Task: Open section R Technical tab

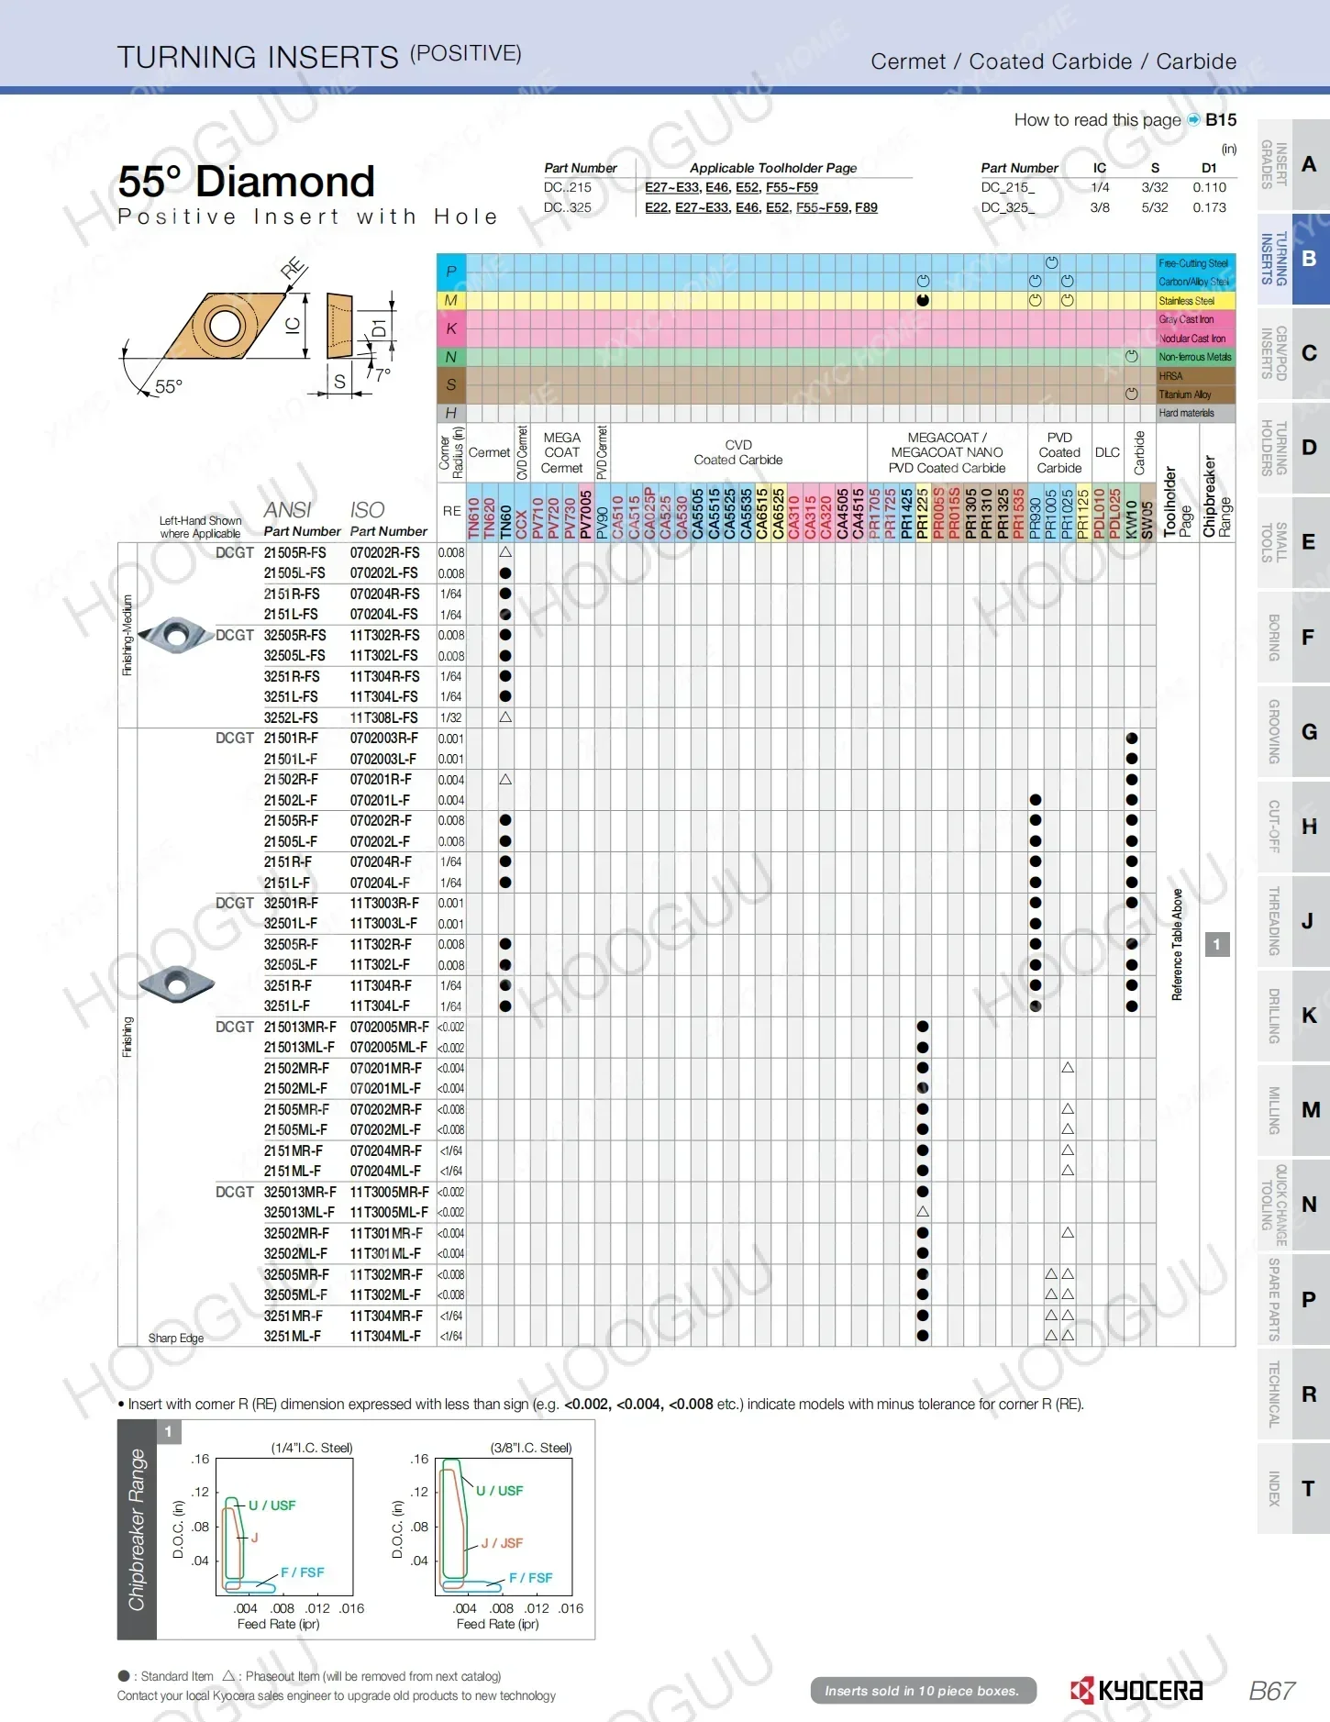Action: pyautogui.click(x=1292, y=1394)
